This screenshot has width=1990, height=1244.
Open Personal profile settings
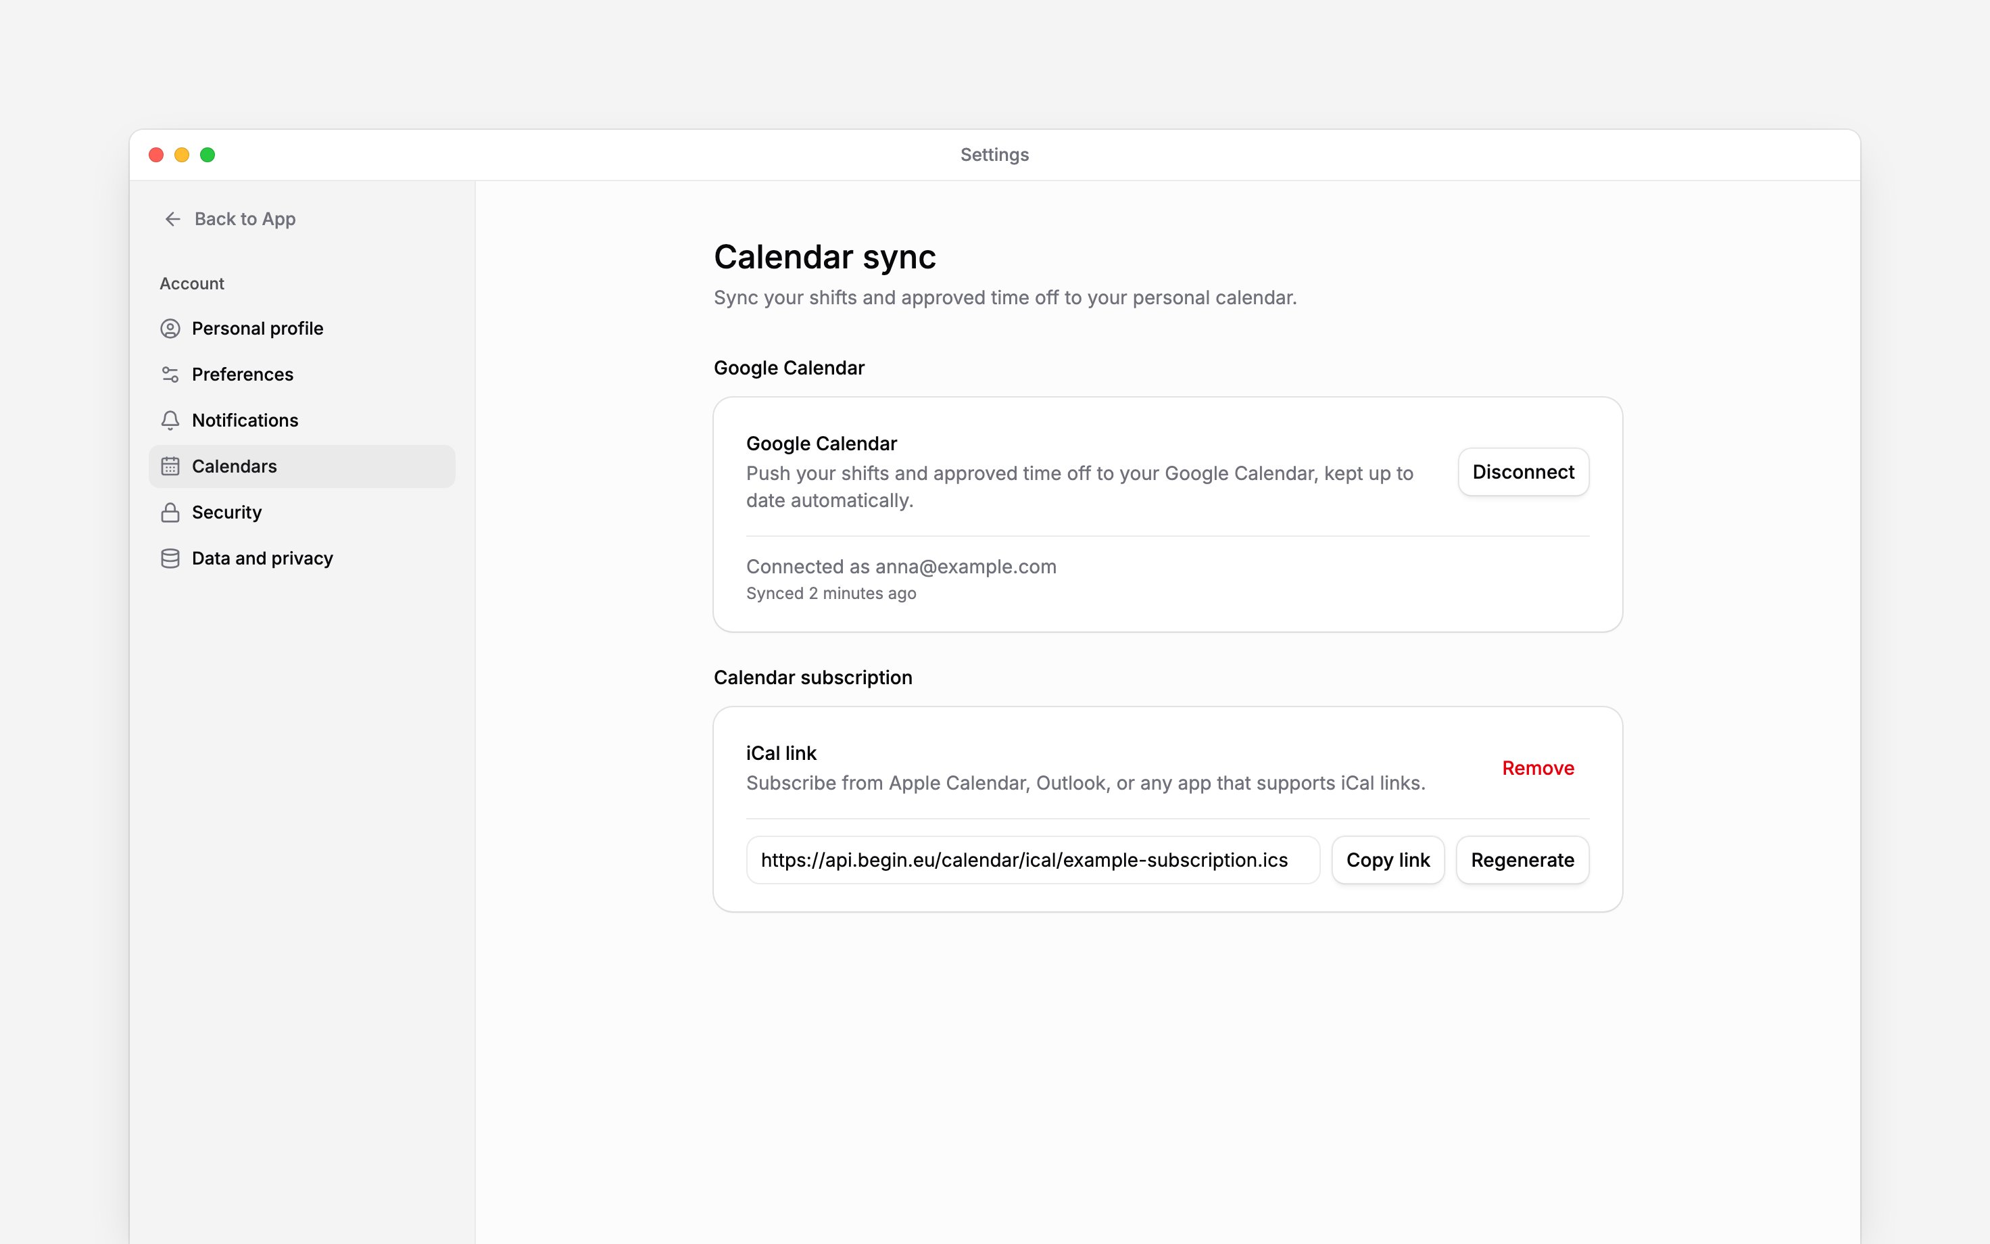pyautogui.click(x=301, y=329)
